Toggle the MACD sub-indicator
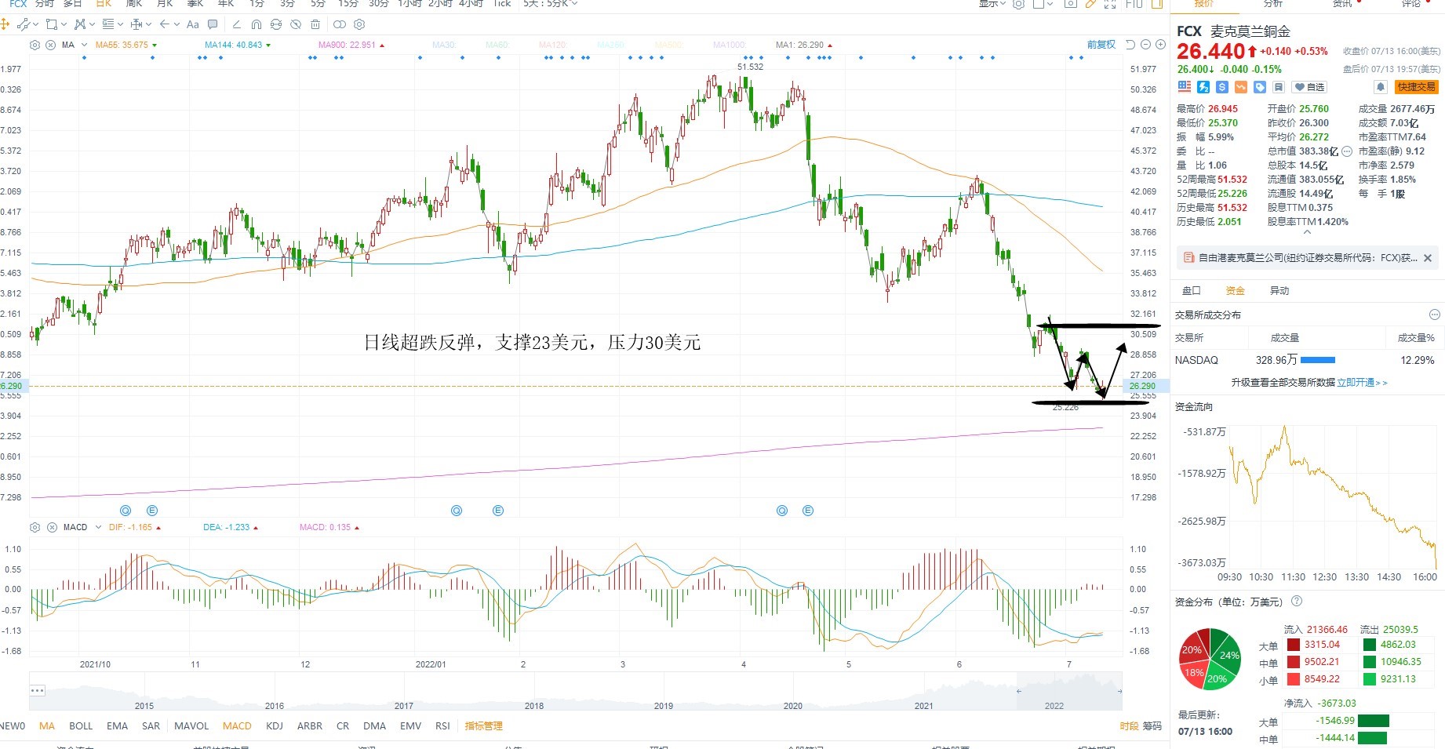 tap(237, 726)
